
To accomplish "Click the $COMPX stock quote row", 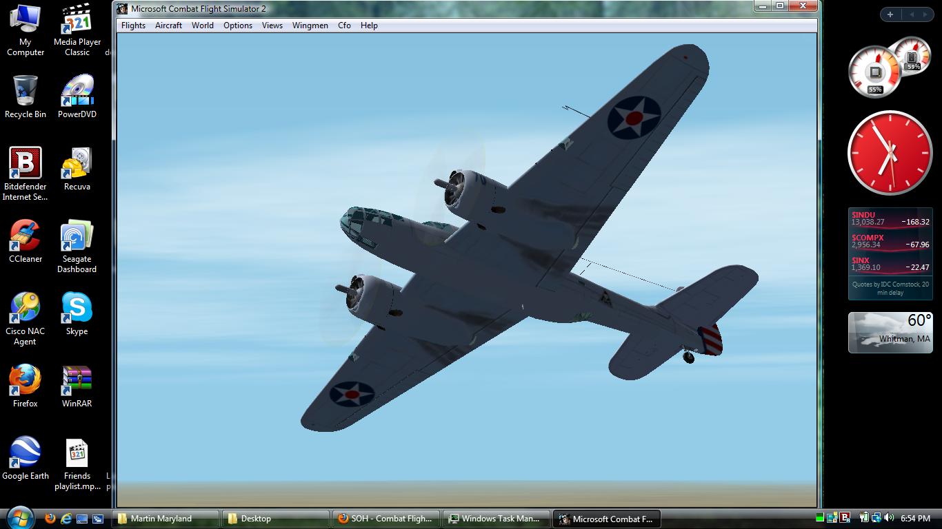I will [890, 241].
